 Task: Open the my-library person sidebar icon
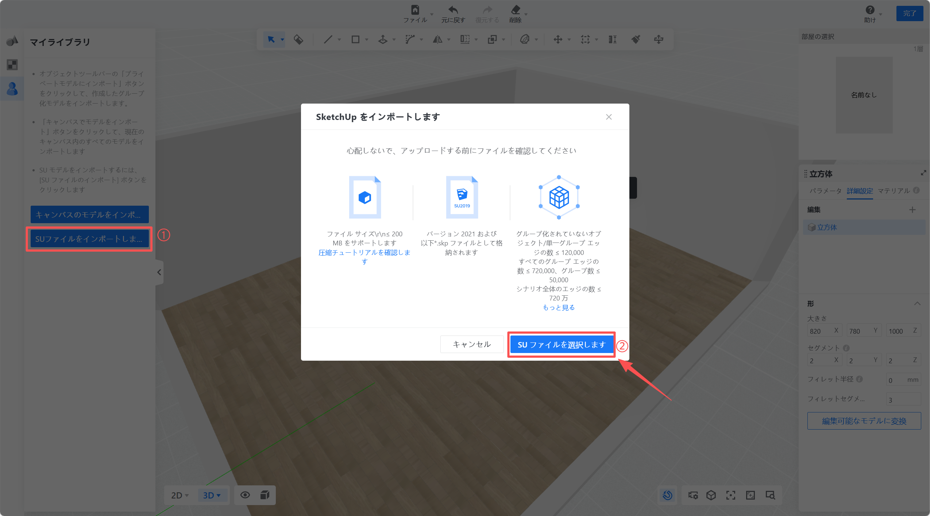(12, 89)
